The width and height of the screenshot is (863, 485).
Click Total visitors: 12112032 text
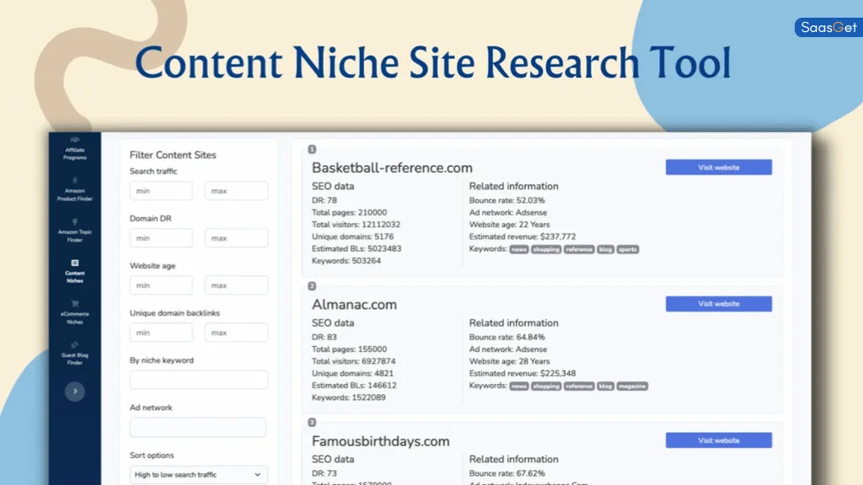tap(356, 224)
